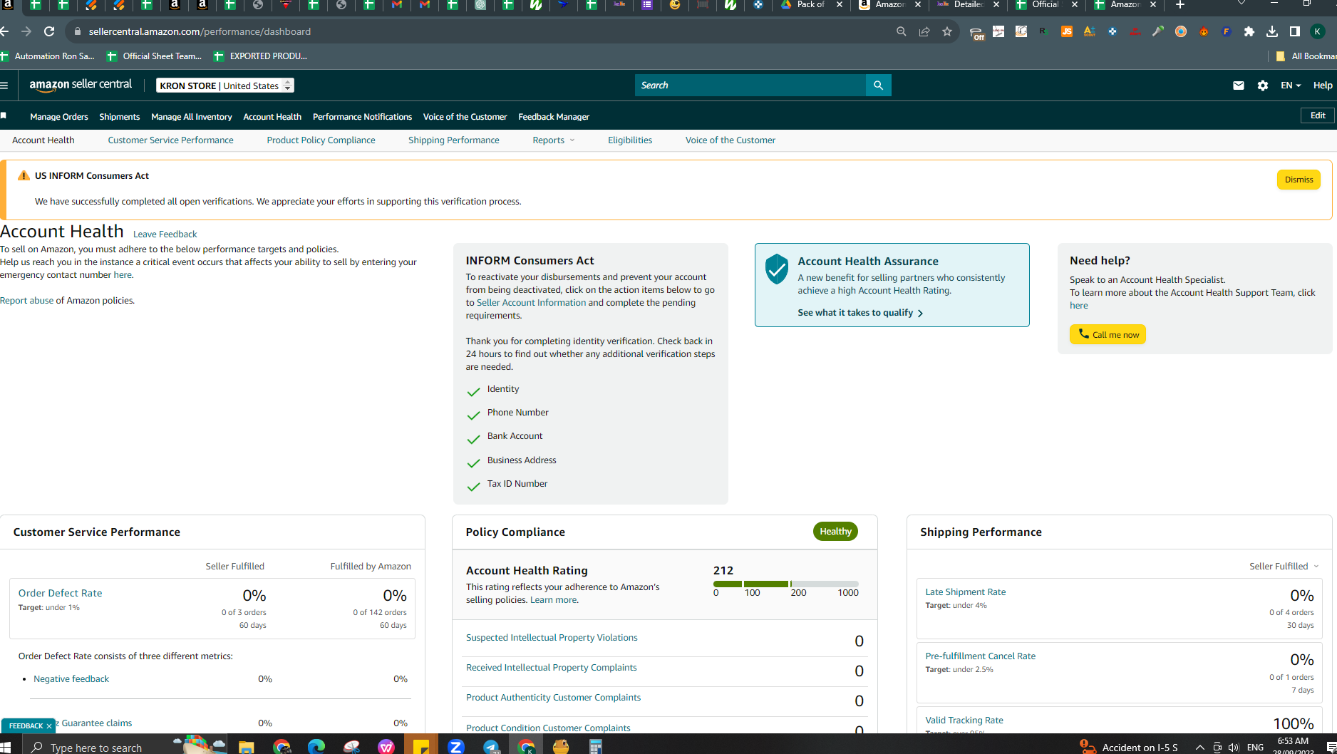This screenshot has height=754, width=1337.
Task: Click the volume speaker icon in system tray
Action: pos(1234,748)
